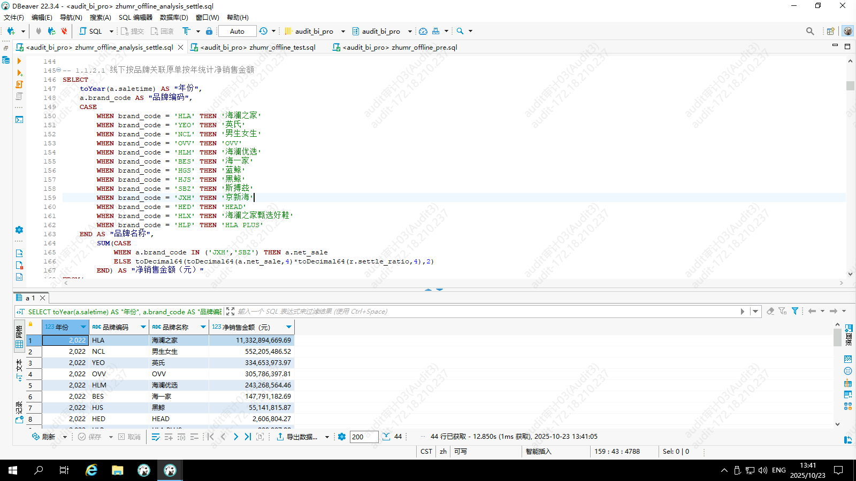This screenshot has height=481, width=856.
Task: Click the reconnect plug icon
Action: click(x=51, y=31)
